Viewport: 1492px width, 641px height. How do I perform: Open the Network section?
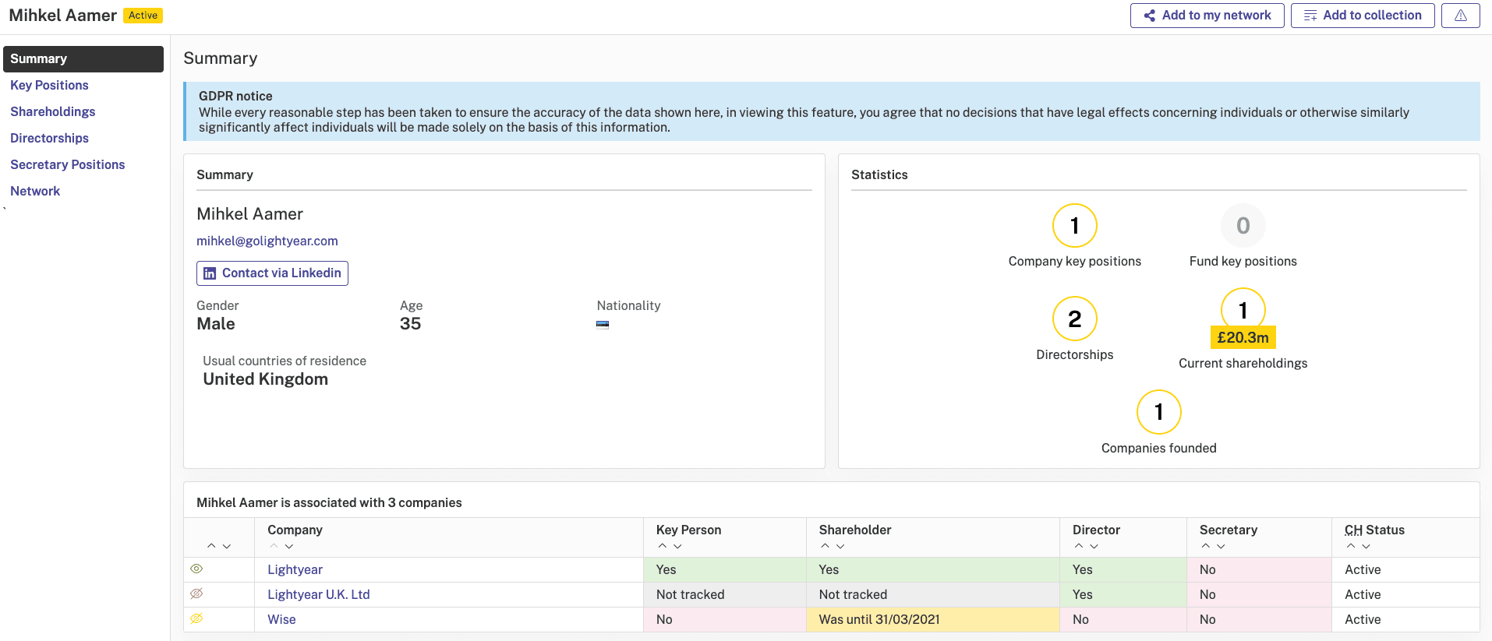(x=35, y=192)
